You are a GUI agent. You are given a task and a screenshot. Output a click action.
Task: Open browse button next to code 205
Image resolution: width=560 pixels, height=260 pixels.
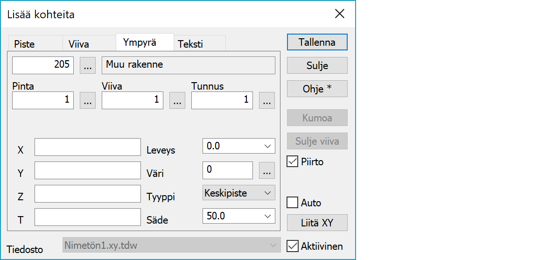[88, 65]
